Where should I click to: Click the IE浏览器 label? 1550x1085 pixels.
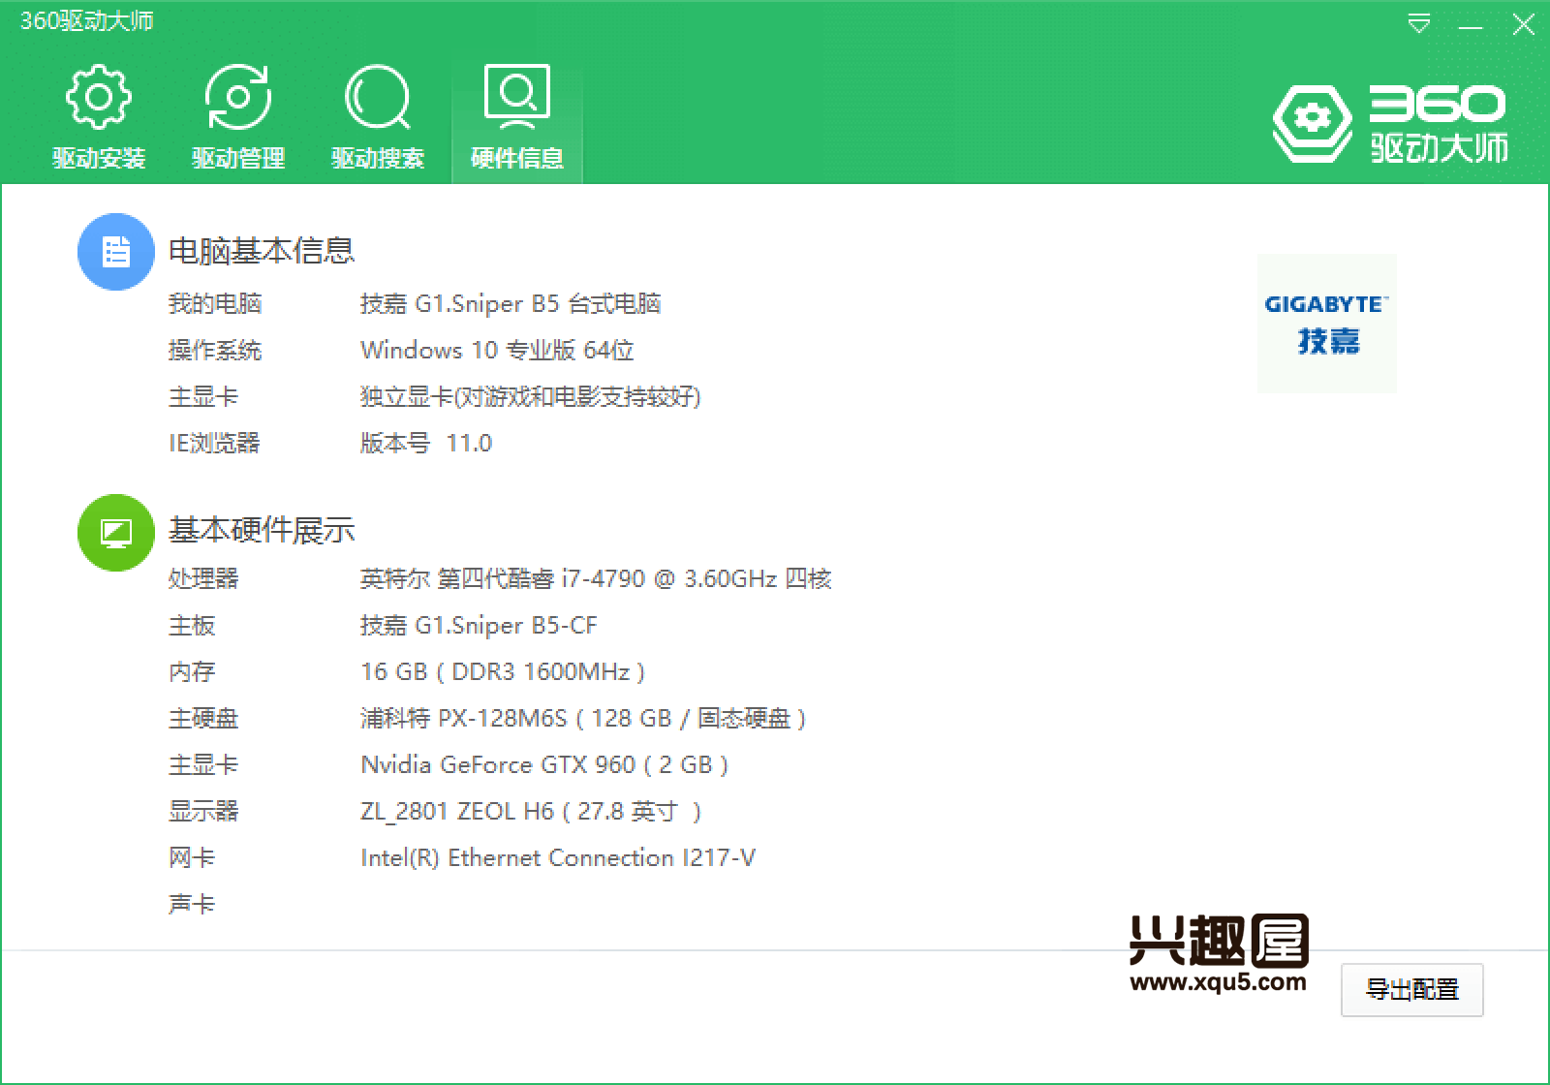coord(214,443)
